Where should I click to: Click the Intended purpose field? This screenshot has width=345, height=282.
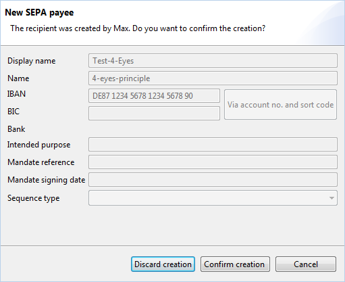point(213,145)
